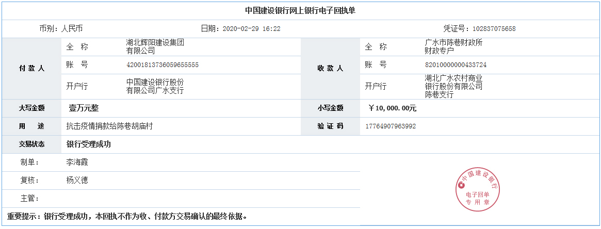The height and width of the screenshot is (229, 601).
Task: Click the payee 全称 label
Action: pyautogui.click(x=376, y=47)
